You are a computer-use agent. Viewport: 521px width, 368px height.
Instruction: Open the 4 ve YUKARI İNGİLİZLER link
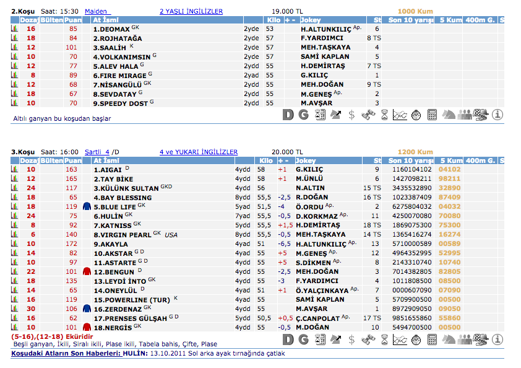(x=199, y=152)
